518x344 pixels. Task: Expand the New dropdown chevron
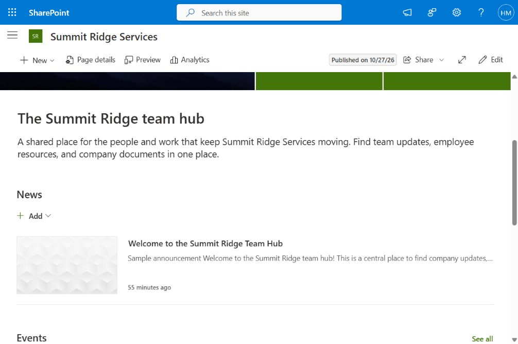pos(52,60)
